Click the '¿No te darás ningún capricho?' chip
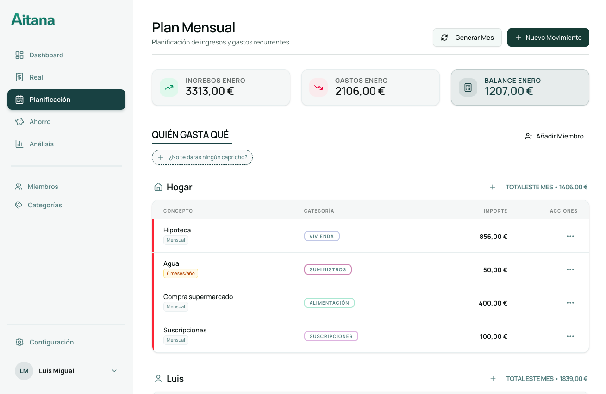The height and width of the screenshot is (394, 606). [x=202, y=157]
